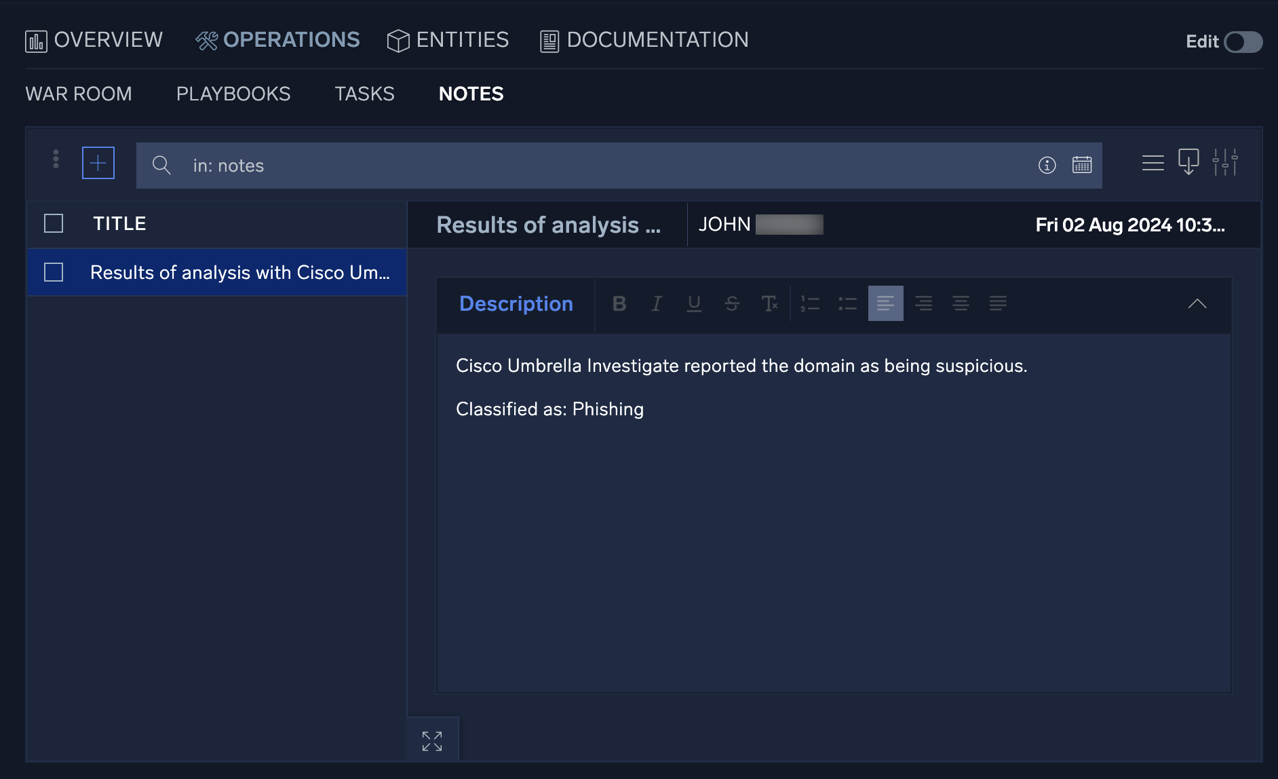1278x779 pixels.
Task: Switch to the WAR ROOM tab
Action: coord(79,94)
